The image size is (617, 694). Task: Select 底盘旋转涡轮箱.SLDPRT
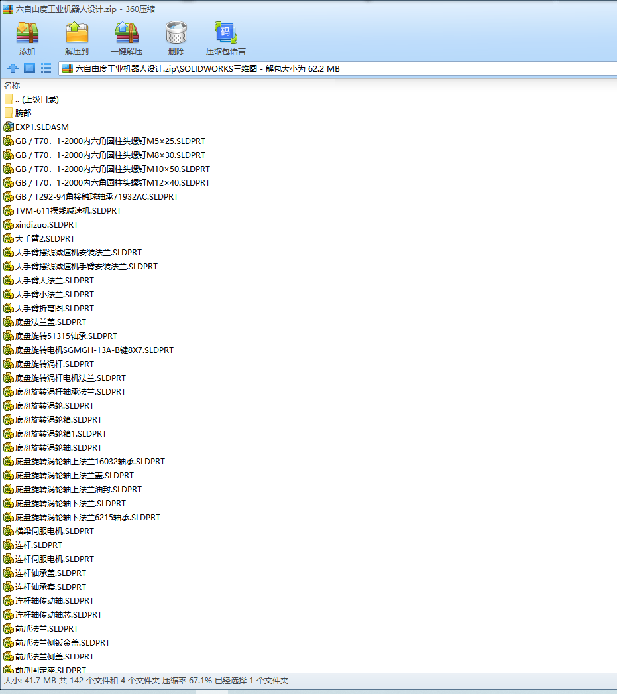[x=53, y=419]
